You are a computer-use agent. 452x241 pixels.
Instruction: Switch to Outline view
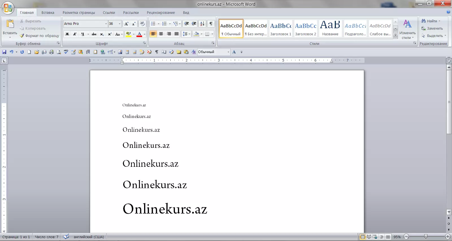click(x=382, y=237)
